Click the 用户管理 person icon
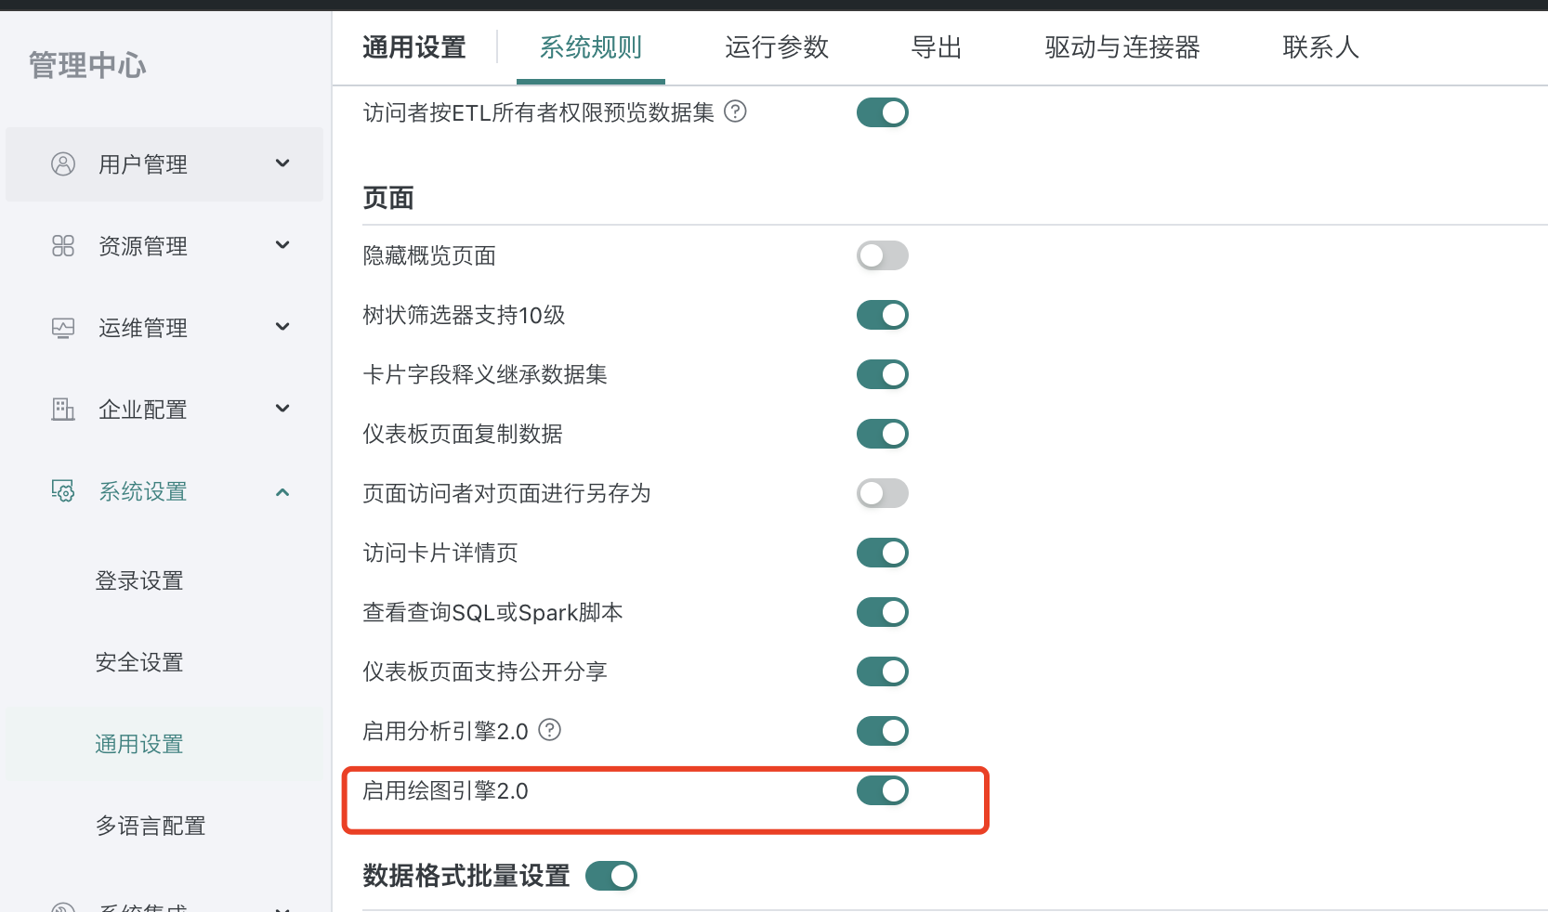This screenshot has width=1548, height=912. [x=62, y=164]
